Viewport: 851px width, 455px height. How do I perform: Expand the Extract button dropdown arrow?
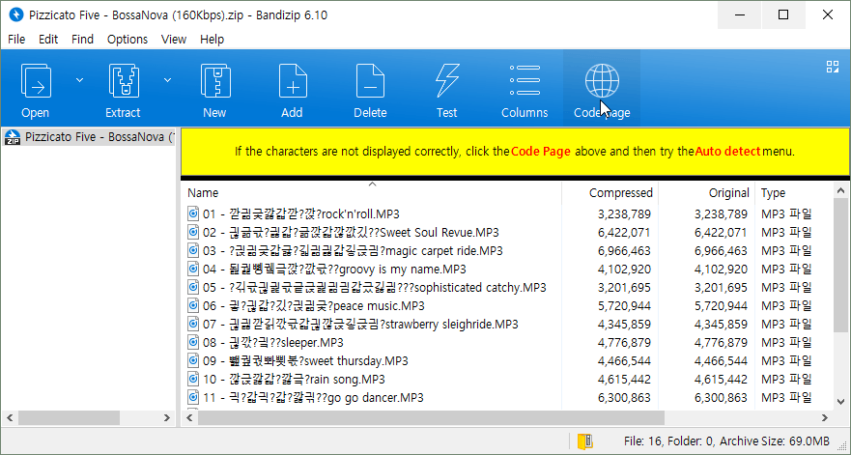(x=167, y=80)
